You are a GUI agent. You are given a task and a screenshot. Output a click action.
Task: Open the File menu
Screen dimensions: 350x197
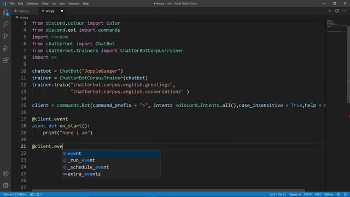(x=12, y=4)
